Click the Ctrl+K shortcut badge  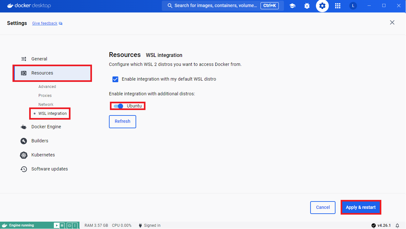(x=270, y=6)
